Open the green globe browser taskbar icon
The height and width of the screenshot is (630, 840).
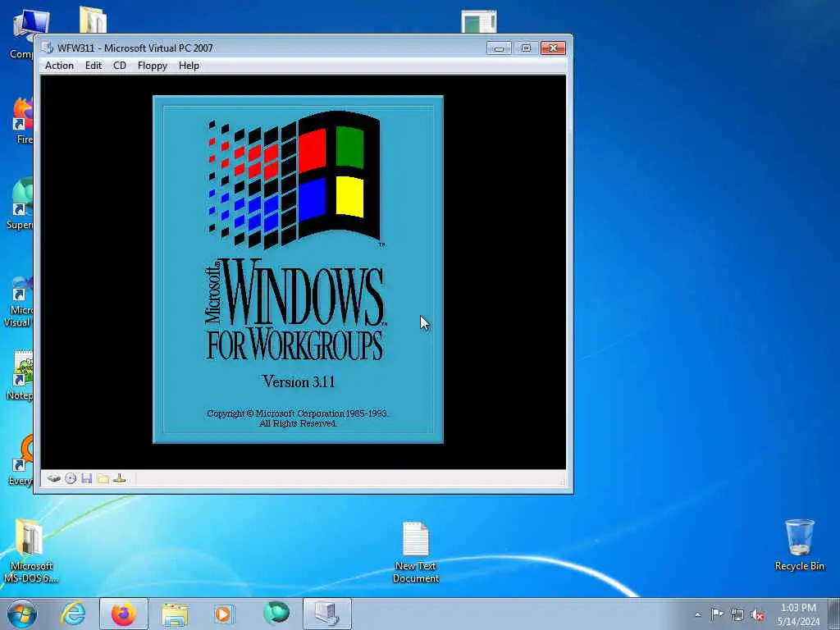click(x=276, y=613)
